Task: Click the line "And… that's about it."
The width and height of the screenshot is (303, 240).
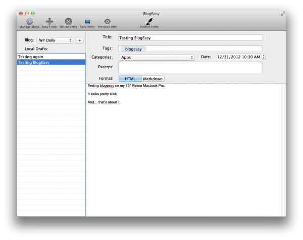Action: point(104,102)
